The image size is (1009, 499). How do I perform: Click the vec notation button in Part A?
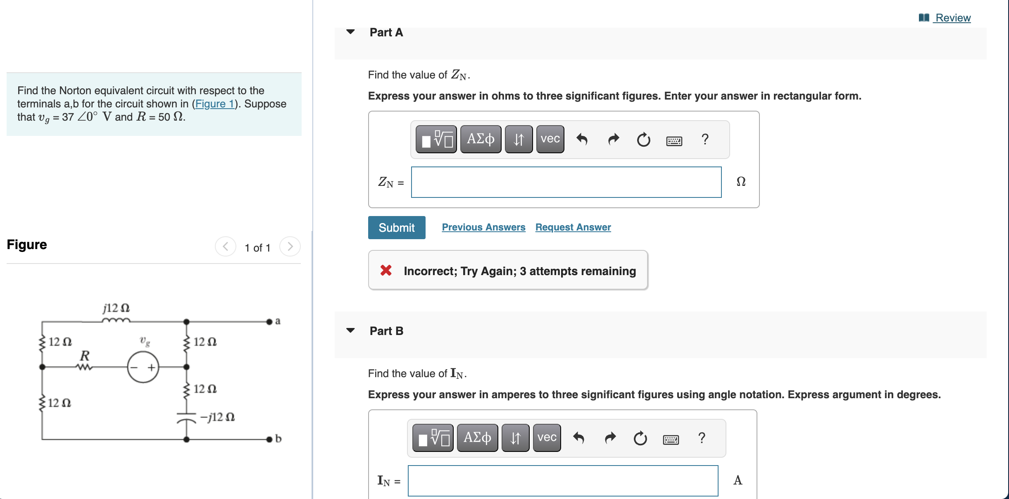point(550,139)
